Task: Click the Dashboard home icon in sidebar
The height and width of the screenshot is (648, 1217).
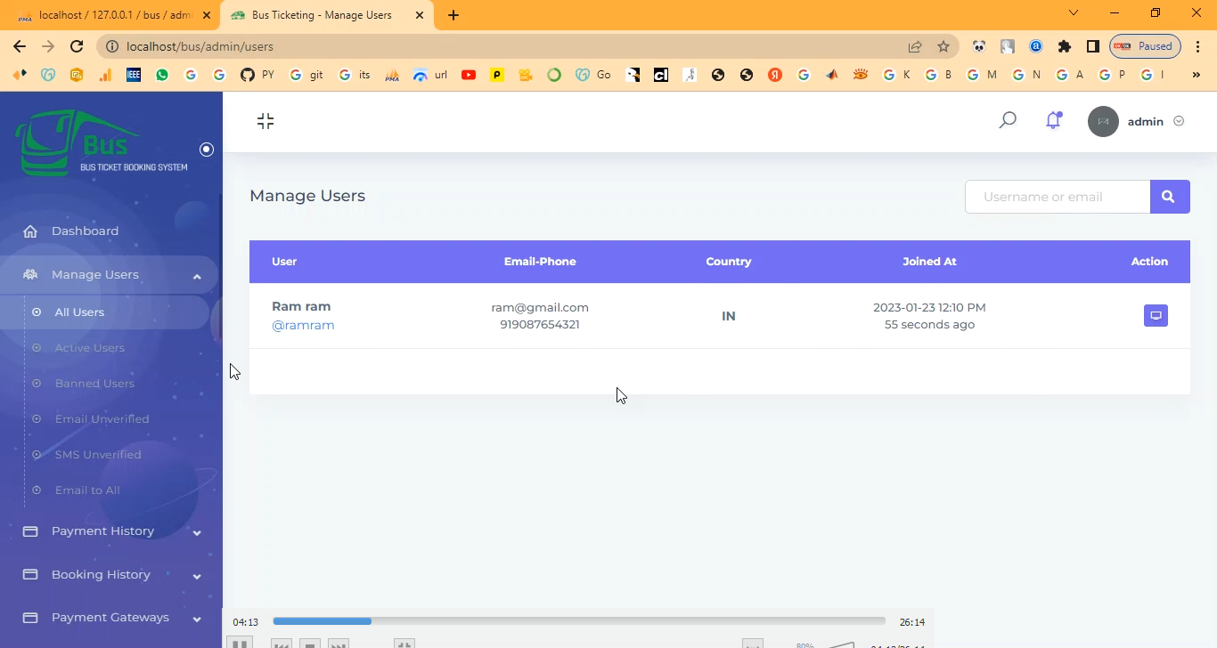Action: pos(30,231)
